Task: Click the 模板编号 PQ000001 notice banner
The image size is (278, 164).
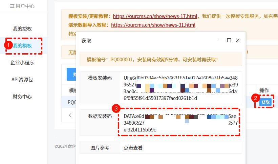Action: 161,59
